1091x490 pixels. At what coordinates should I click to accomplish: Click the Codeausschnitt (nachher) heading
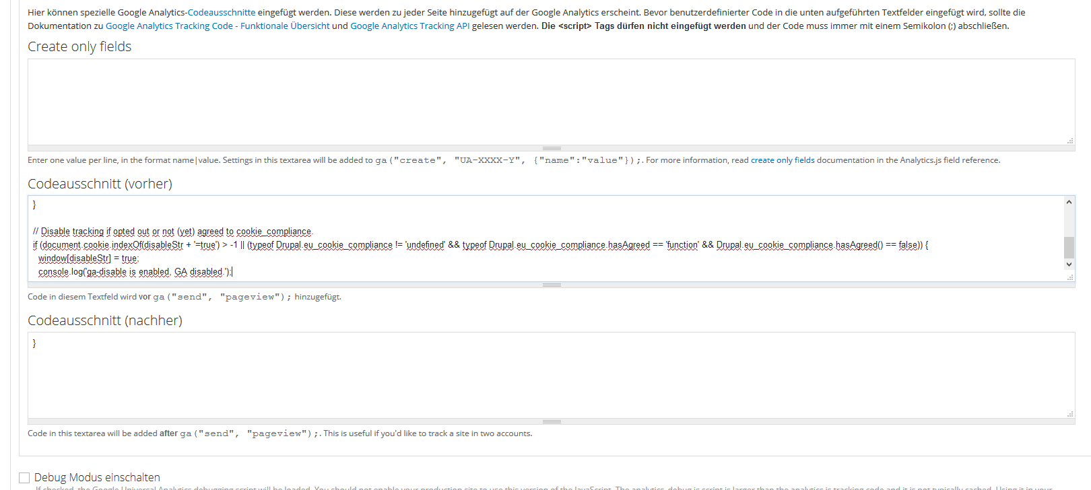click(x=105, y=320)
